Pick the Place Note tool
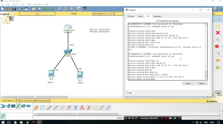223x124 pixels. point(218,26)
